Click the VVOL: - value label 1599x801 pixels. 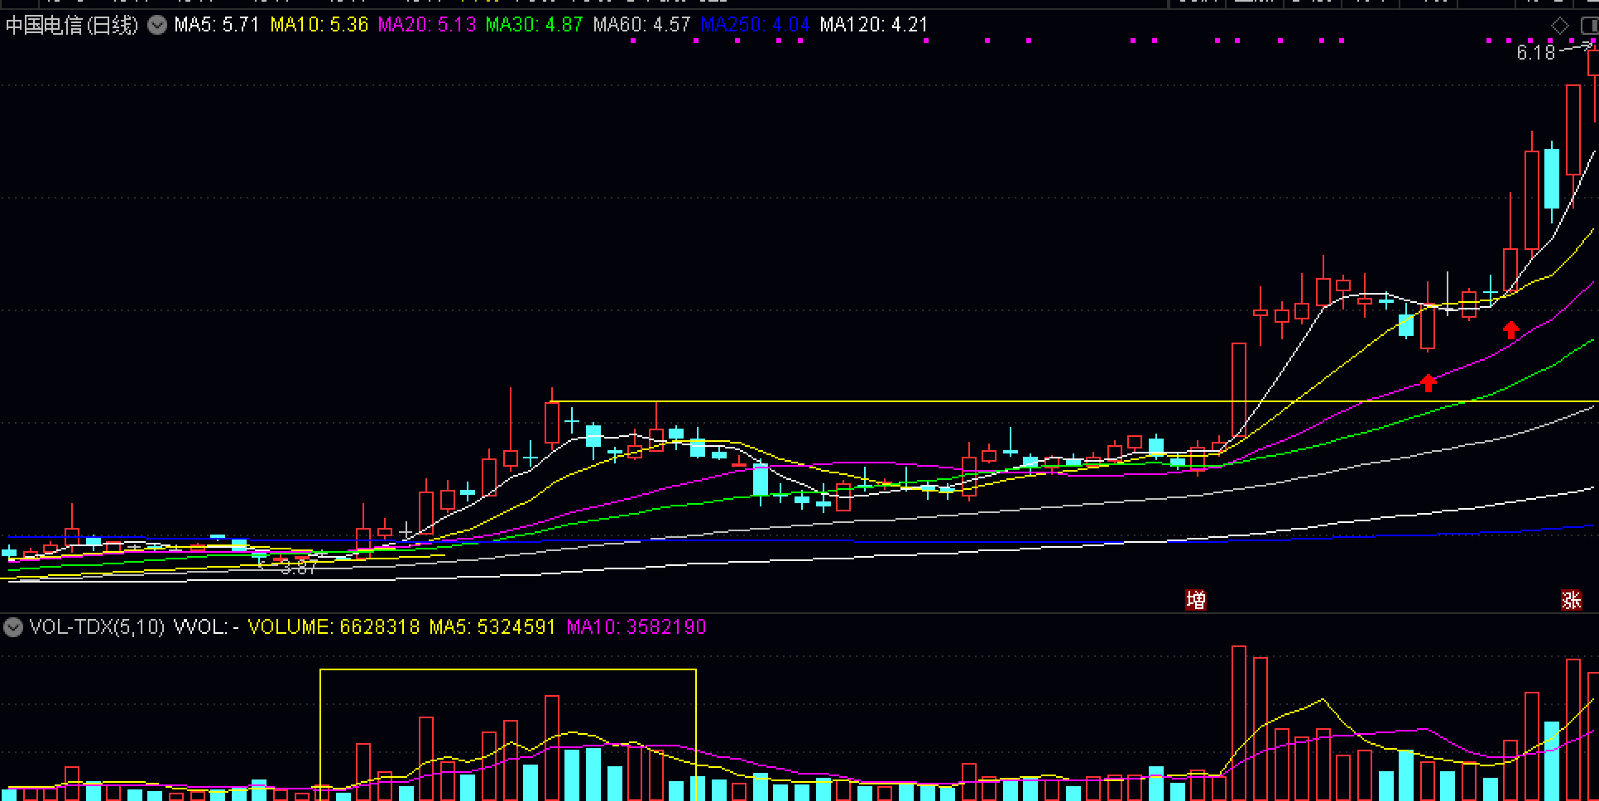point(206,627)
